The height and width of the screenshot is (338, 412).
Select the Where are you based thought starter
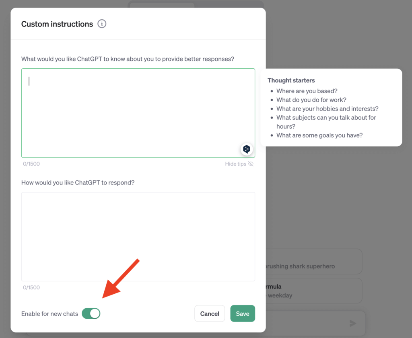pyautogui.click(x=307, y=91)
